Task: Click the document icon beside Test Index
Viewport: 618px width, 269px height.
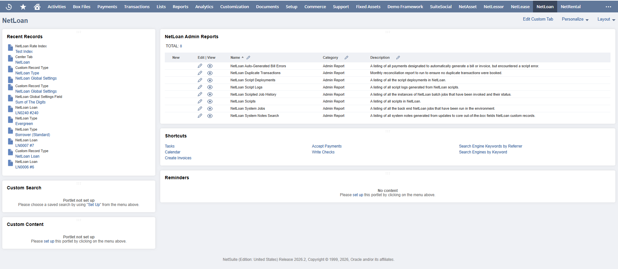Action: pos(10,48)
